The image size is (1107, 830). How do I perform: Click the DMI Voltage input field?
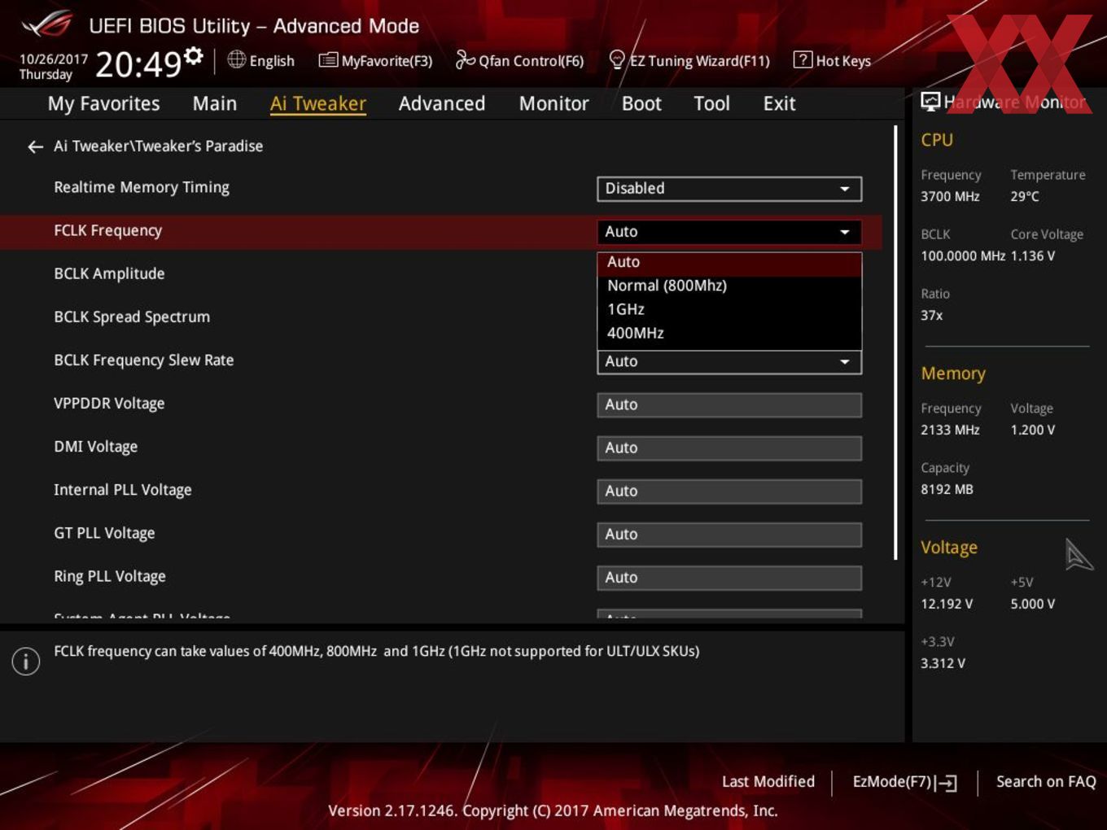[x=729, y=448]
